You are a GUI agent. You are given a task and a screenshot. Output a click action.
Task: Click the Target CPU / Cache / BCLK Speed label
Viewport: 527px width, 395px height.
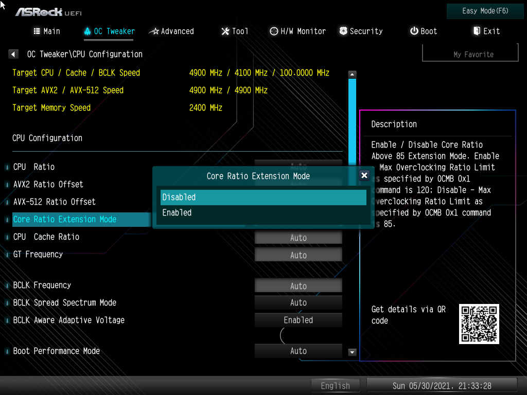tap(76, 73)
